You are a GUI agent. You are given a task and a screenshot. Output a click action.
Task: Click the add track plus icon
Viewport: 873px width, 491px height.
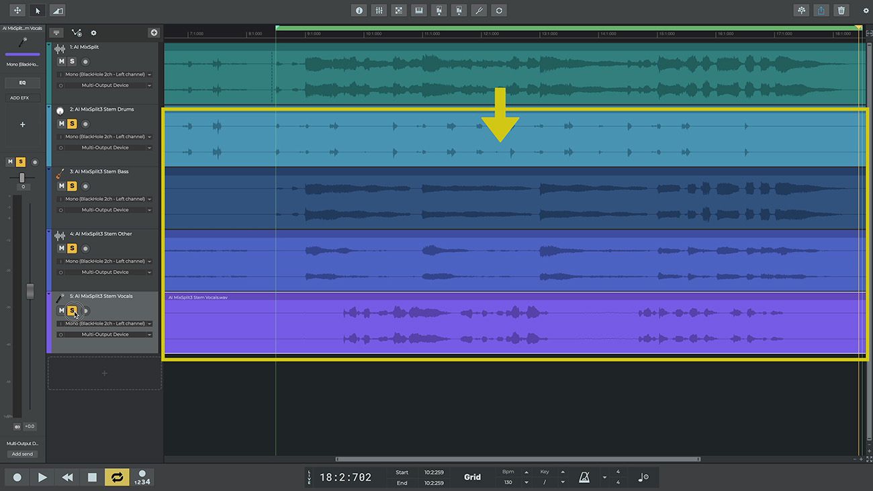[x=154, y=32]
